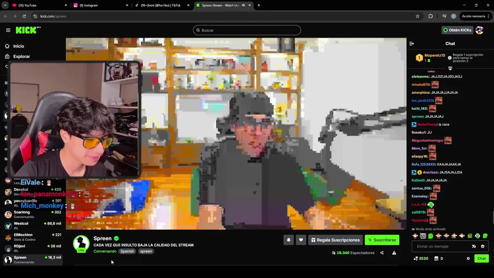Click the Regala Suscripciones button
Image resolution: width=494 pixels, height=278 pixels.
335,240
